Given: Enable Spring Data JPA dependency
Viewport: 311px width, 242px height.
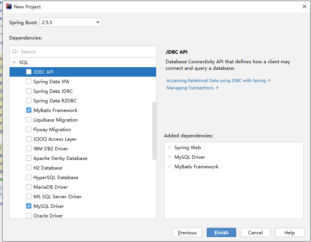Looking at the screenshot, I should pos(29,81).
